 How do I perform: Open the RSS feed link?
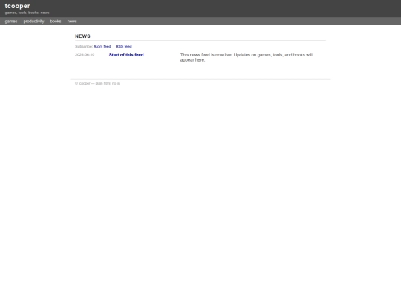(123, 46)
